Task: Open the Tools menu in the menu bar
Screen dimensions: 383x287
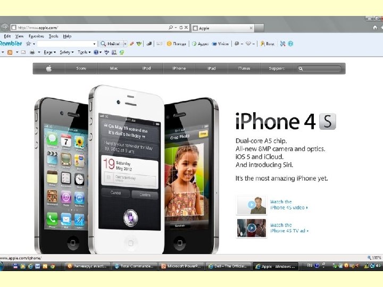Action: (53, 36)
